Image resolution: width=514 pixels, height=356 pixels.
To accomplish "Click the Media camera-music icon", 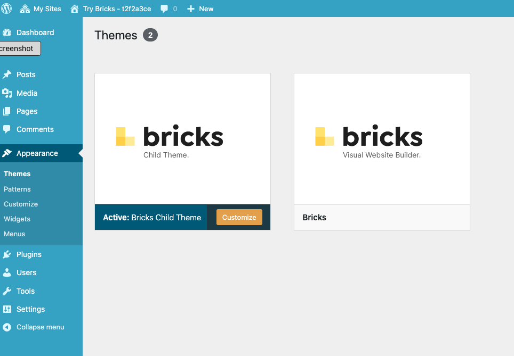I will coord(7,93).
